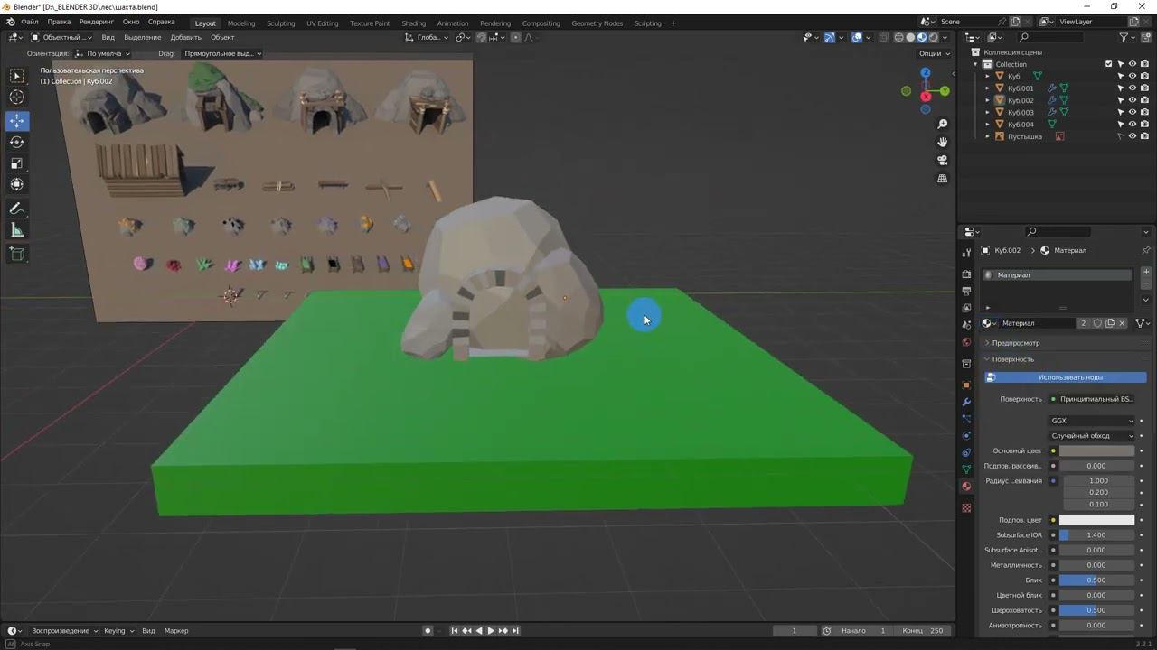Select the Rotate tool in the left toolbar
Viewport: 1157px width, 650px height.
coord(17,143)
